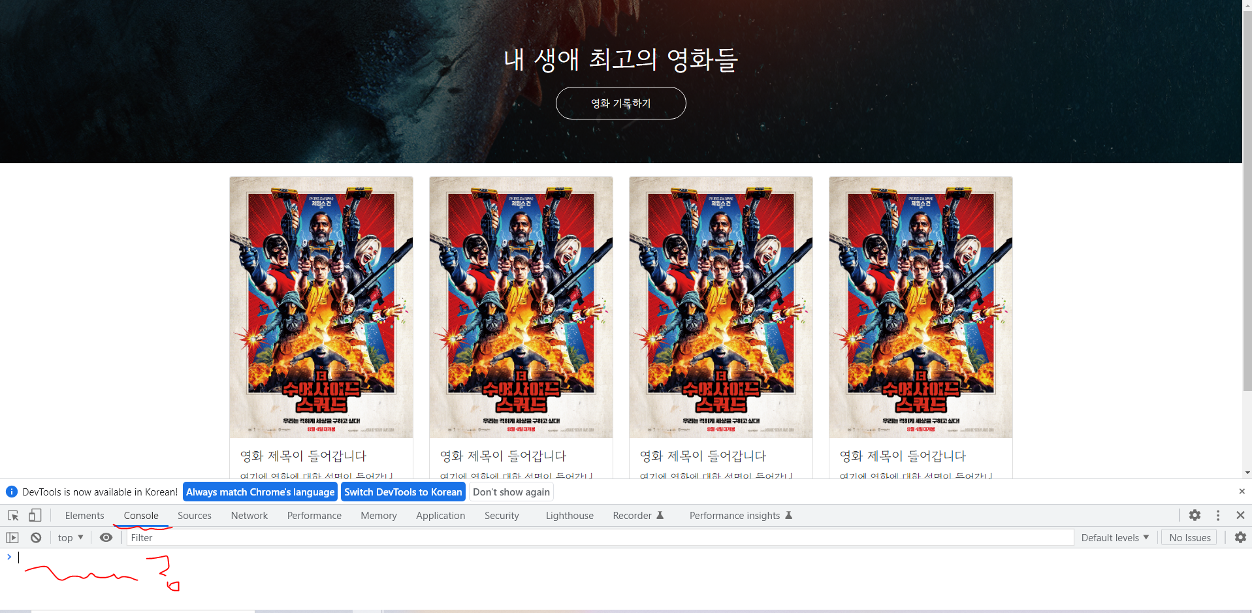Click the fourth movie poster thumbnail
This screenshot has width=1252, height=613.
(x=921, y=307)
